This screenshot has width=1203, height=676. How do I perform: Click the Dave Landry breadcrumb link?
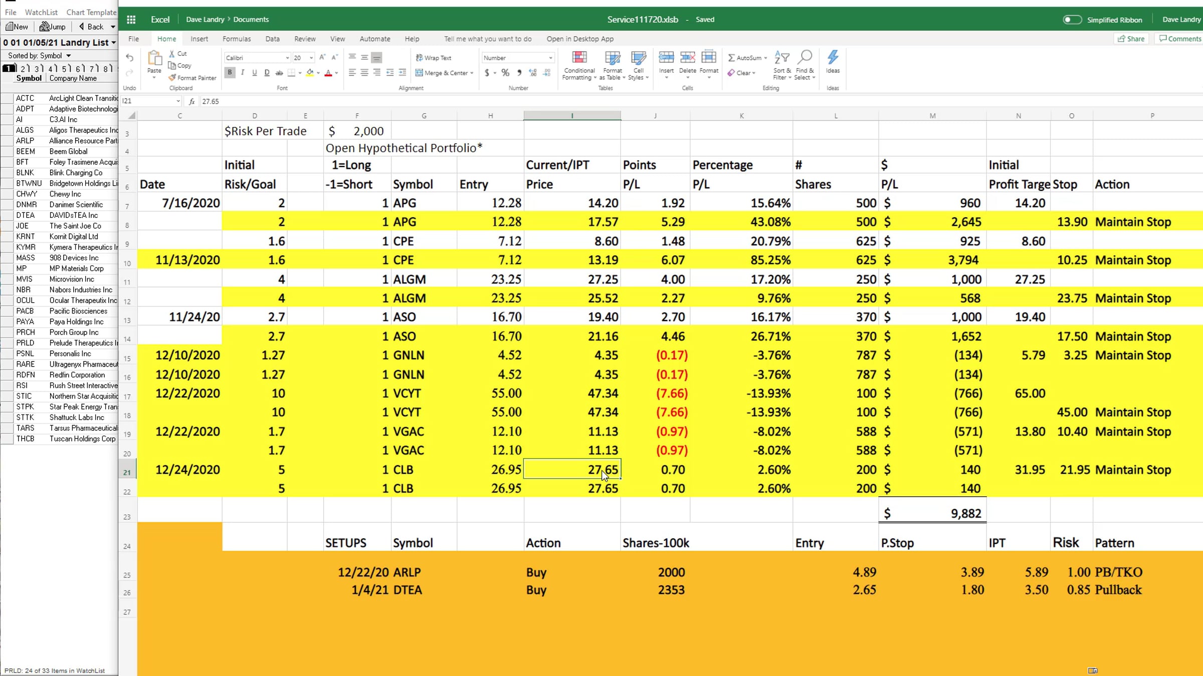pos(205,20)
